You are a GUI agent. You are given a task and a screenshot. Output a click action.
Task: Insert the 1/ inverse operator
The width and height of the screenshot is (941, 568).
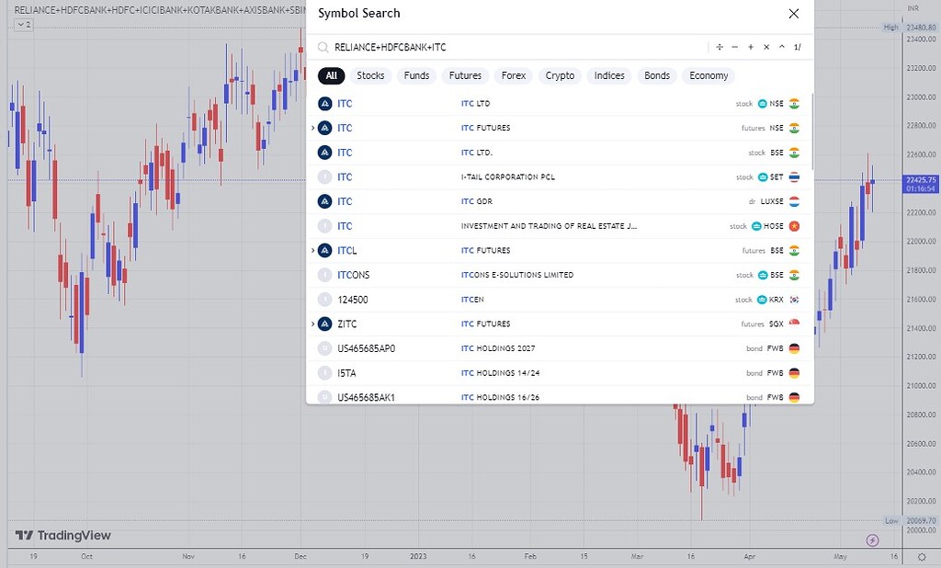coord(798,47)
